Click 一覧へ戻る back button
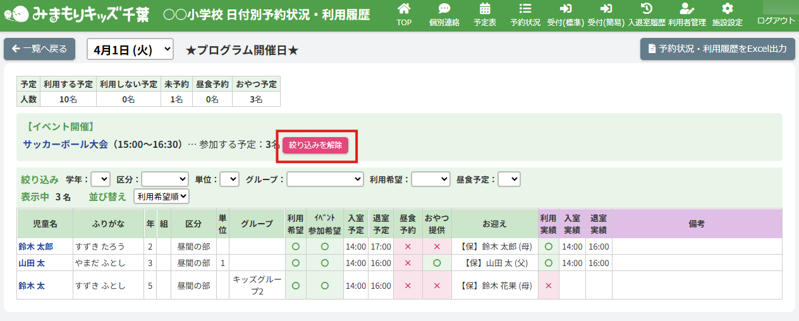799x321 pixels. coord(39,49)
